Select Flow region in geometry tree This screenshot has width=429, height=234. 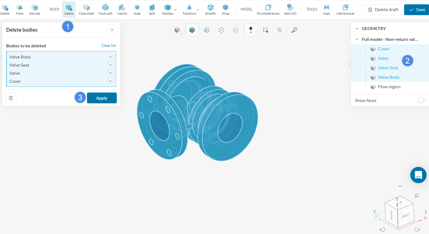[x=389, y=87]
